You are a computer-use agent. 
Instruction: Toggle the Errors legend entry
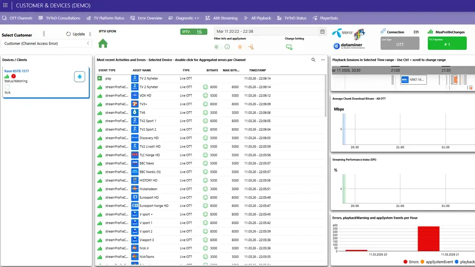click(411, 262)
